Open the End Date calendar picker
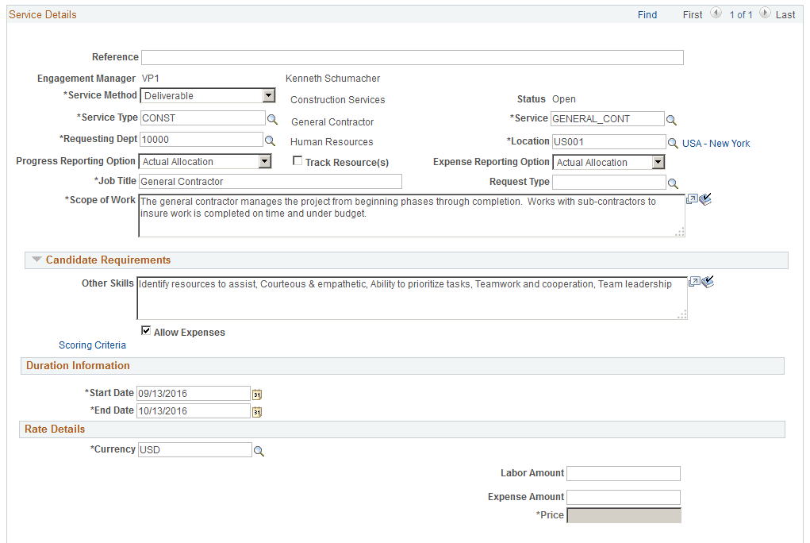 click(x=256, y=410)
